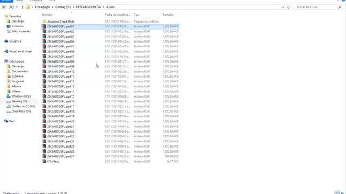Select file name 2643AUCEGFU.part06

(61, 52)
